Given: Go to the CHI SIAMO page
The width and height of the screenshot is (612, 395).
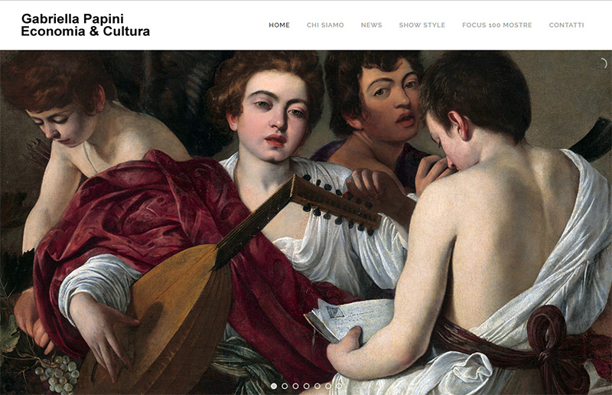Looking at the screenshot, I should point(325,25).
